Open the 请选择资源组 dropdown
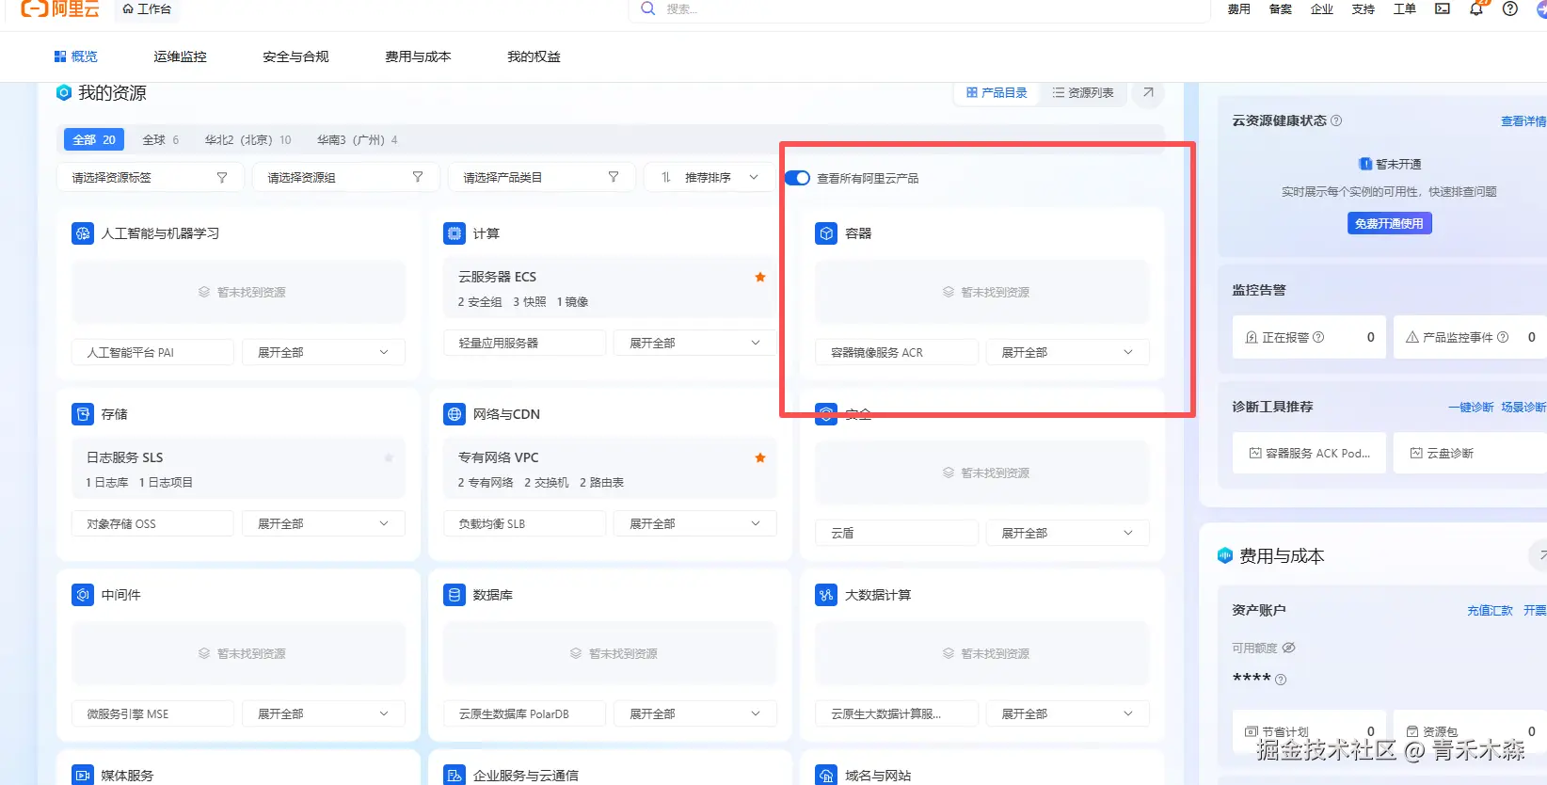This screenshot has width=1547, height=785. click(x=346, y=177)
